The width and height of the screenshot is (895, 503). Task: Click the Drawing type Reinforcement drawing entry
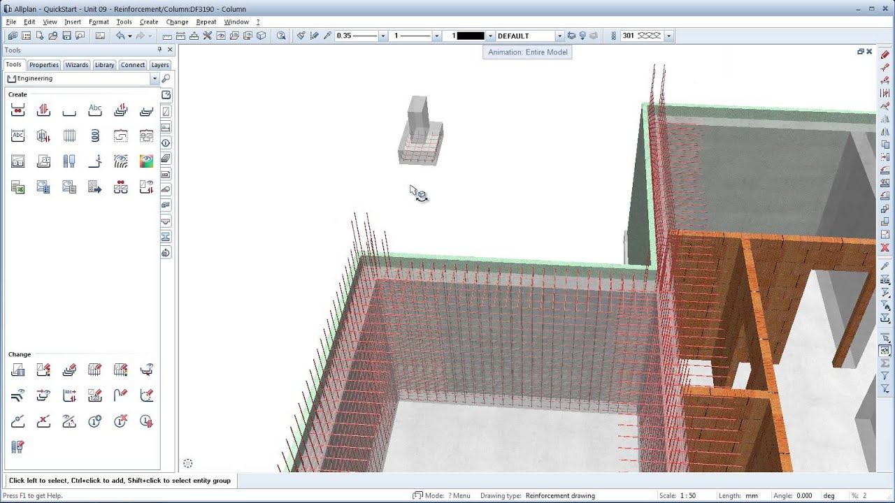tap(560, 496)
